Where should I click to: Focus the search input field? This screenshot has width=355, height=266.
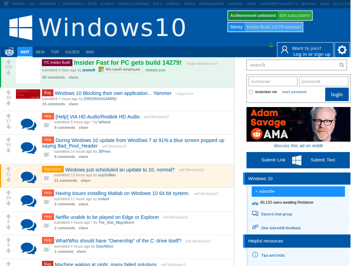point(297,65)
